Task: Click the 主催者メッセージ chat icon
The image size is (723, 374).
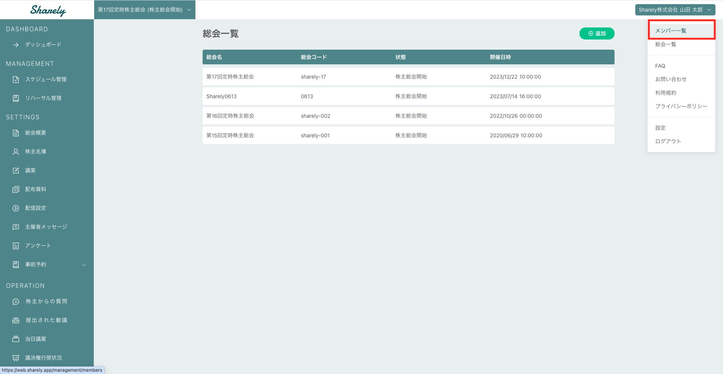Action: click(16, 227)
